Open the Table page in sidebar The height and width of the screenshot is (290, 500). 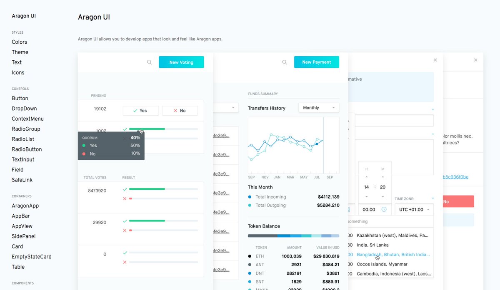coord(18,267)
